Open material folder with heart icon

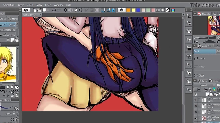(x=189, y=90)
